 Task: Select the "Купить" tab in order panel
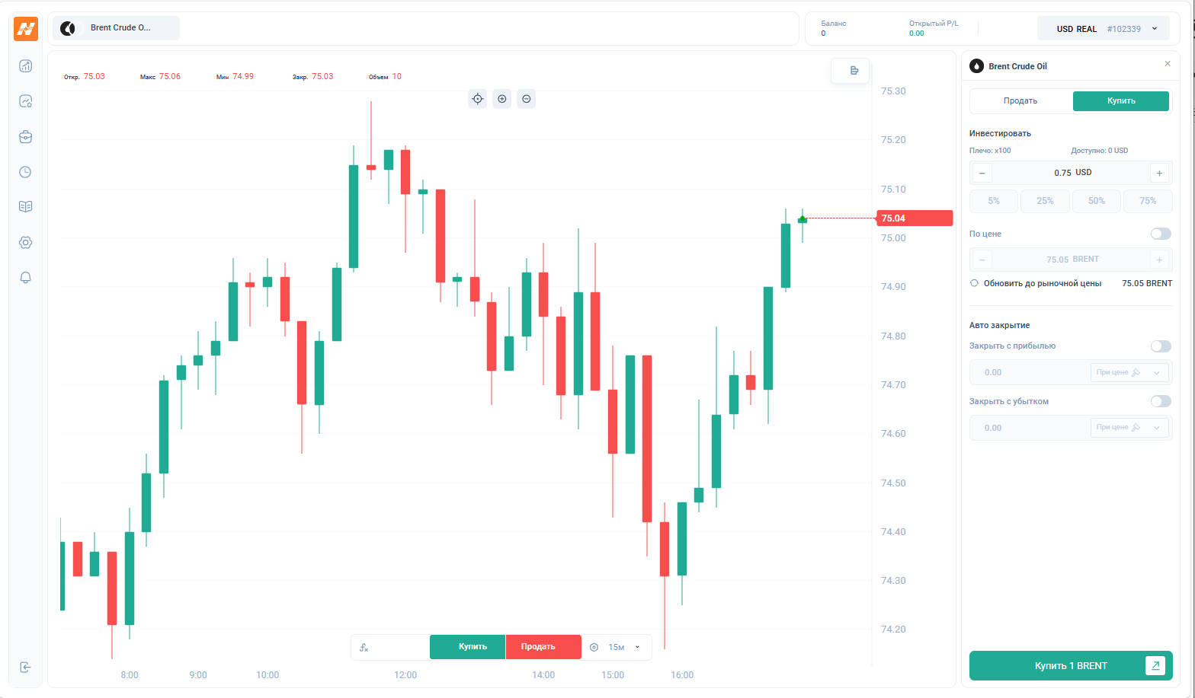[1121, 101]
